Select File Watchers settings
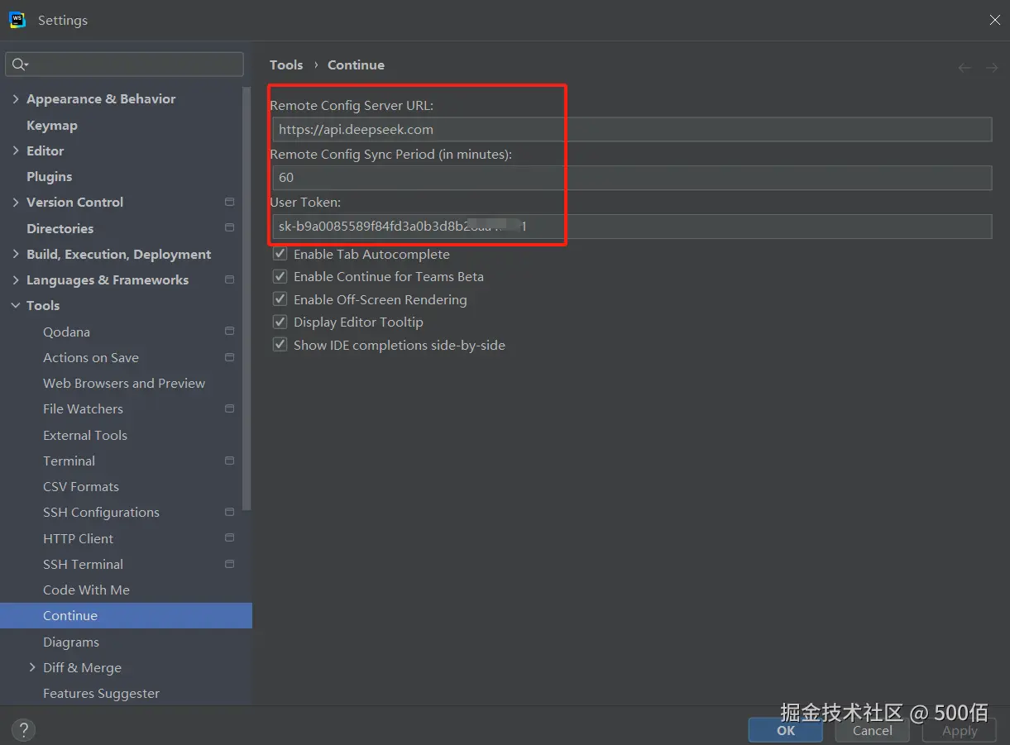This screenshot has width=1010, height=745. click(x=83, y=408)
